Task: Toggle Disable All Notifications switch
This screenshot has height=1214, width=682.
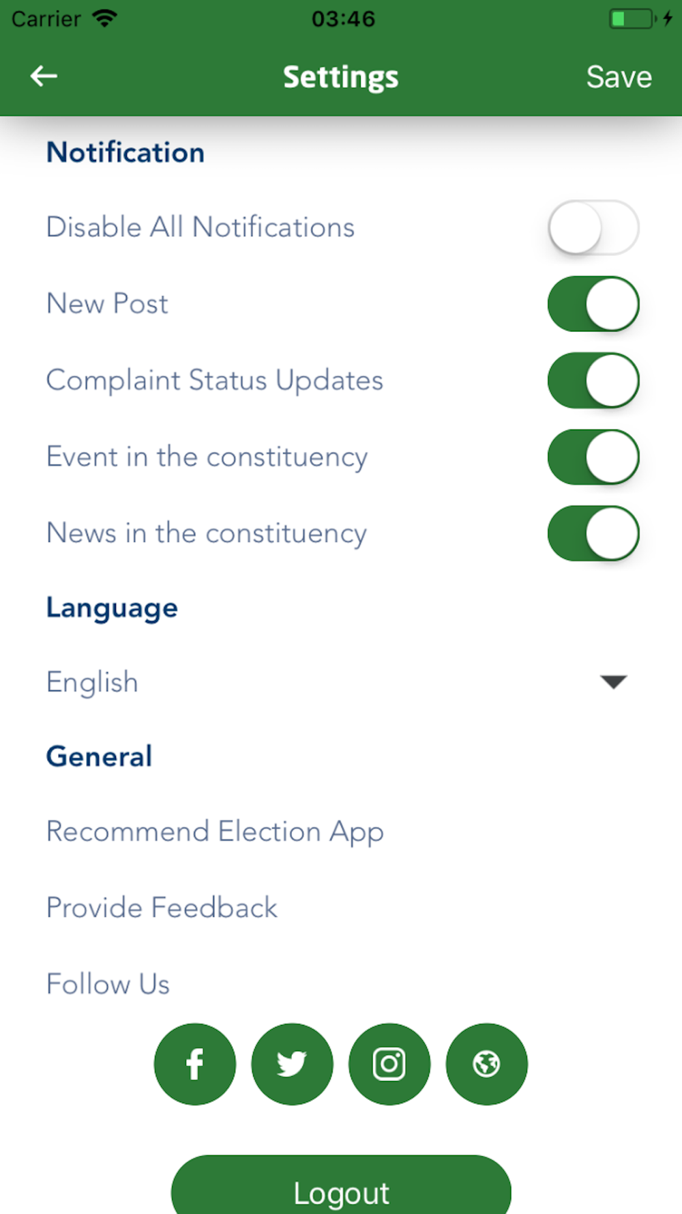Action: pyautogui.click(x=593, y=227)
